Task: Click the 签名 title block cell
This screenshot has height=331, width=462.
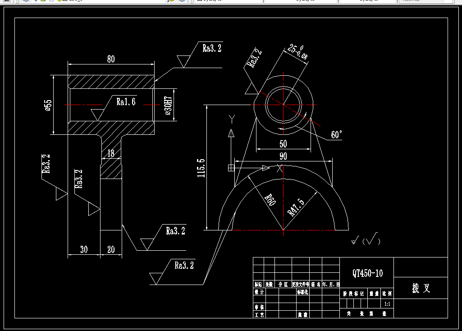Action: pos(316,285)
